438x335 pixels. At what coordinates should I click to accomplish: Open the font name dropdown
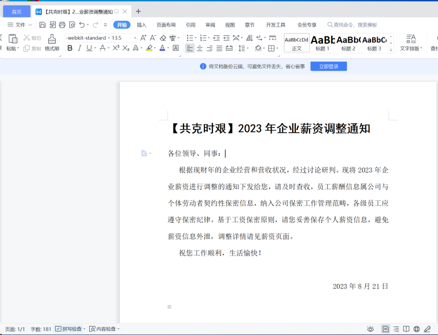pyautogui.click(x=86, y=38)
